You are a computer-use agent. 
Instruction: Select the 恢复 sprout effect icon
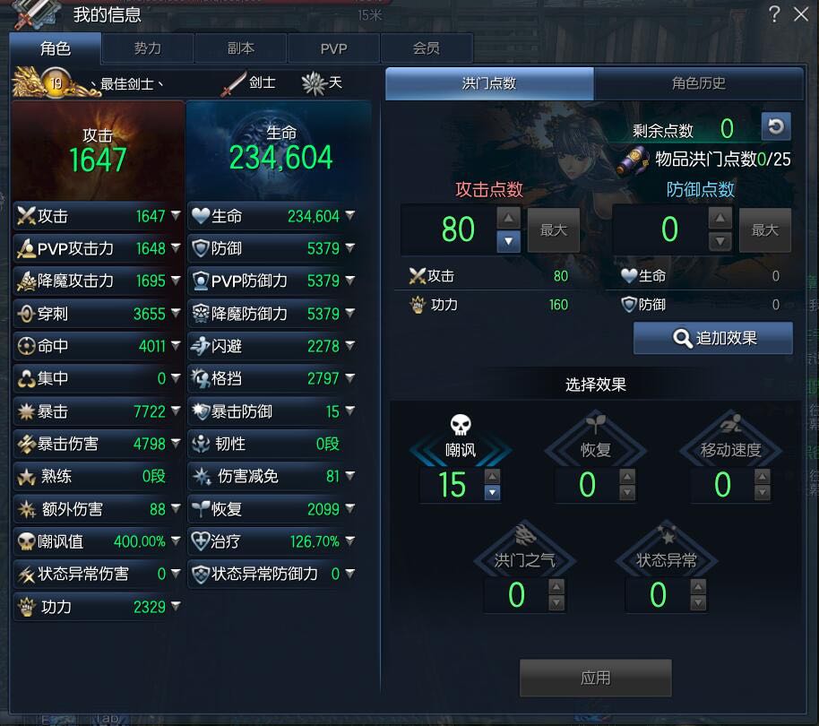tap(596, 423)
